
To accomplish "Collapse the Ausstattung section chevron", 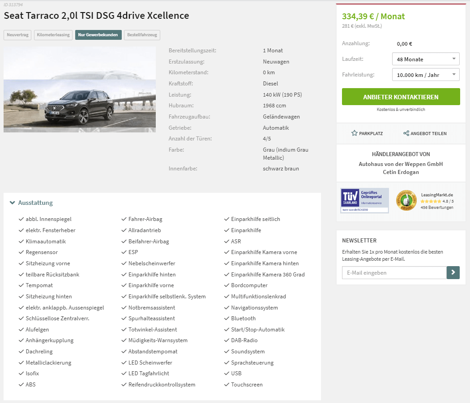I will (12, 203).
